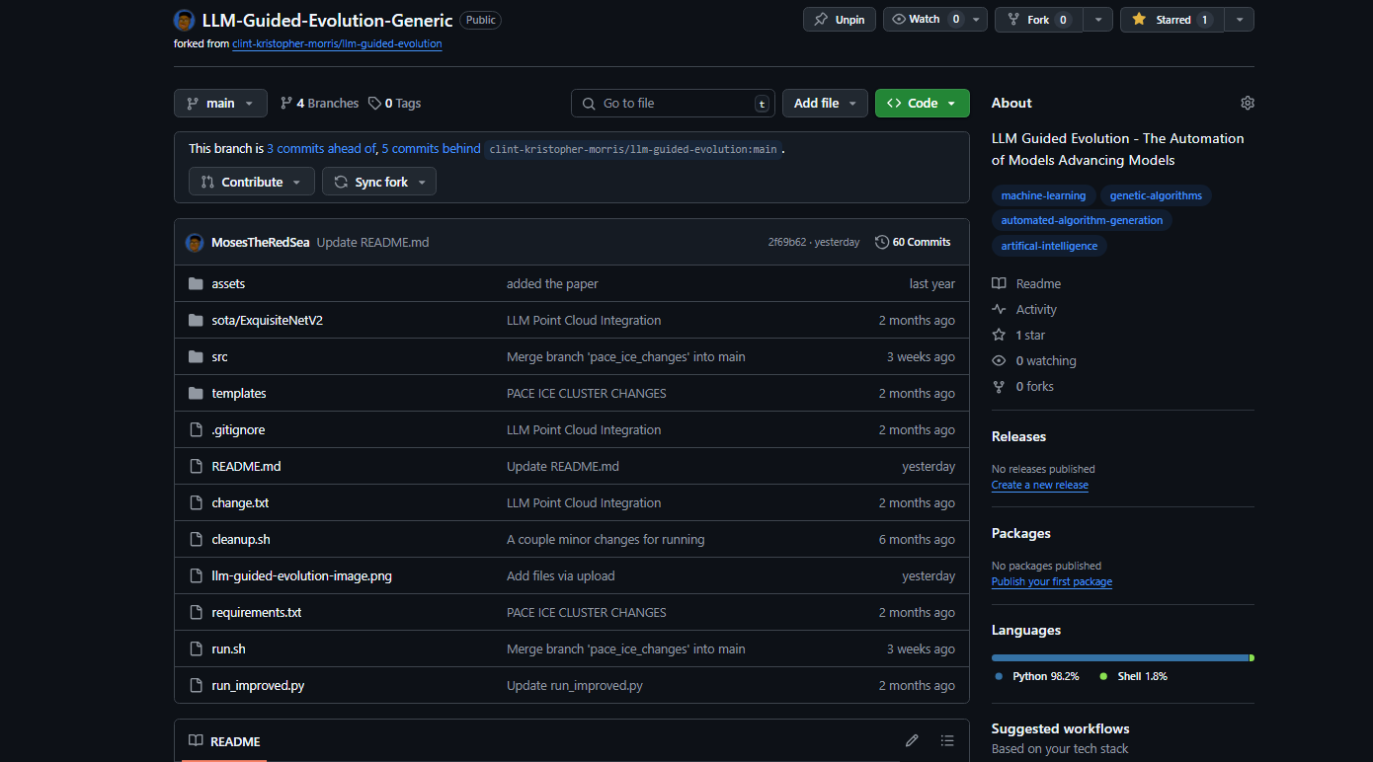Open the latest commit message Update README.md
1373x762 pixels.
click(x=372, y=242)
